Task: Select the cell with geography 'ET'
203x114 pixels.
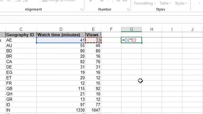Action: (21, 78)
